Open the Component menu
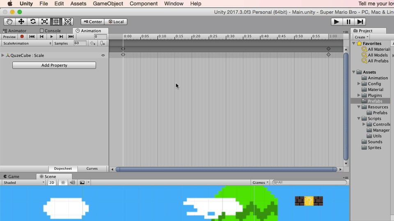Image resolution: width=394 pixels, height=221 pixels. [144, 4]
